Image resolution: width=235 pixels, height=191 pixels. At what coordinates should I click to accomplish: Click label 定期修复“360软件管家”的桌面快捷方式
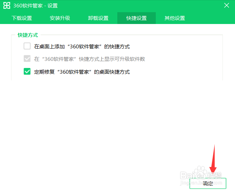[x=82, y=72]
